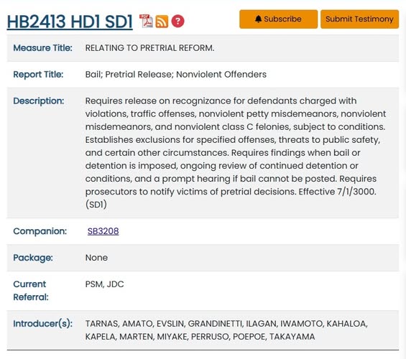Click the 'Introducer(s):' label
Image resolution: width=406 pixels, height=359 pixels.
click(43, 324)
